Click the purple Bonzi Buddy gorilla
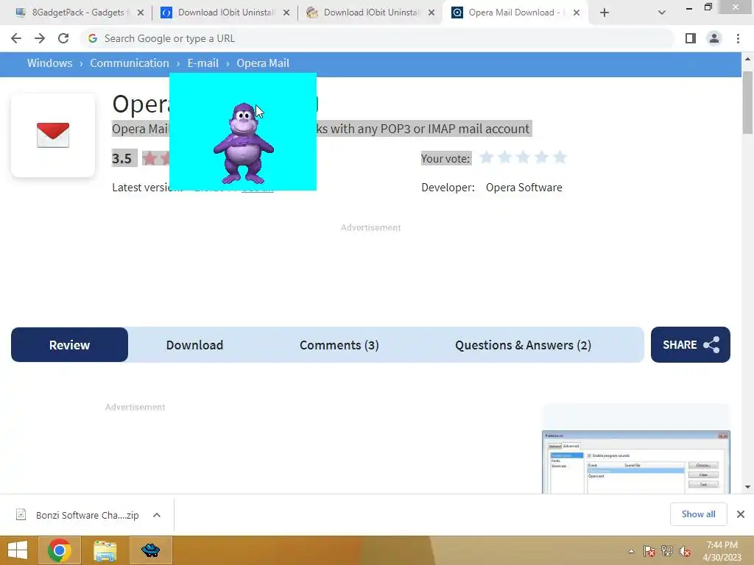The height and width of the screenshot is (565, 754). 243,143
